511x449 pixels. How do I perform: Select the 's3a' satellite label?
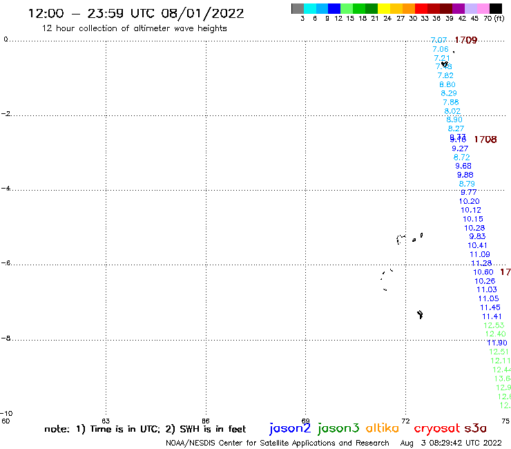coord(475,428)
